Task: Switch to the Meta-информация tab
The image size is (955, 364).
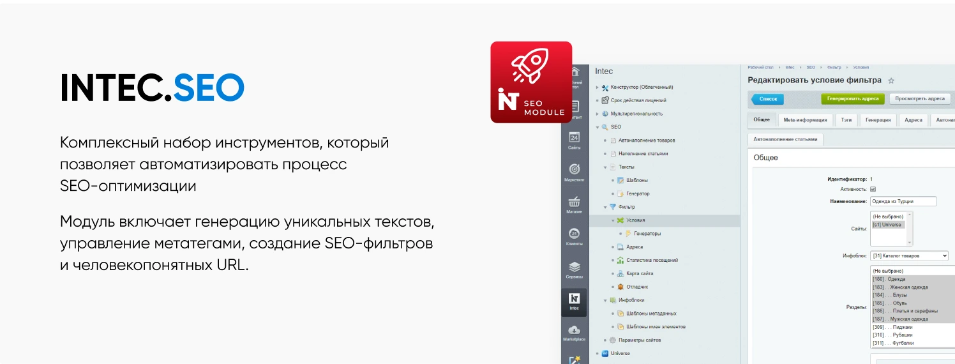Action: [805, 120]
